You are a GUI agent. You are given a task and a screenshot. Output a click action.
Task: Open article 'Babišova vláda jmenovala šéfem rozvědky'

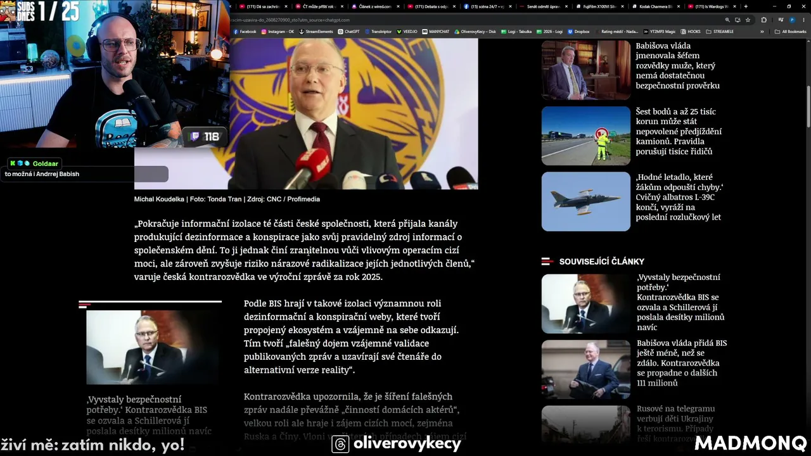677,65
